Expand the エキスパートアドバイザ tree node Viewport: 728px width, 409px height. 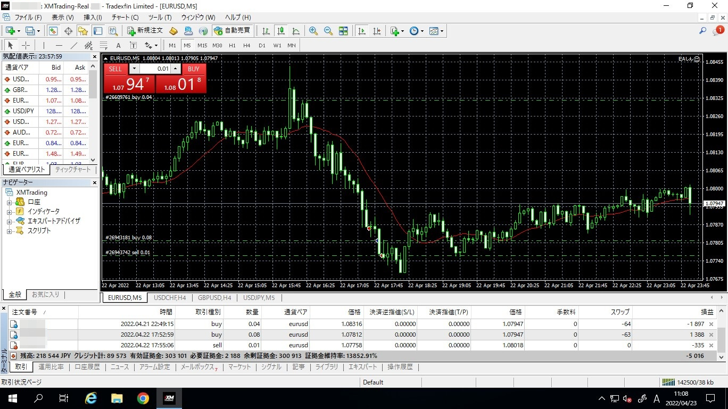(x=9, y=222)
